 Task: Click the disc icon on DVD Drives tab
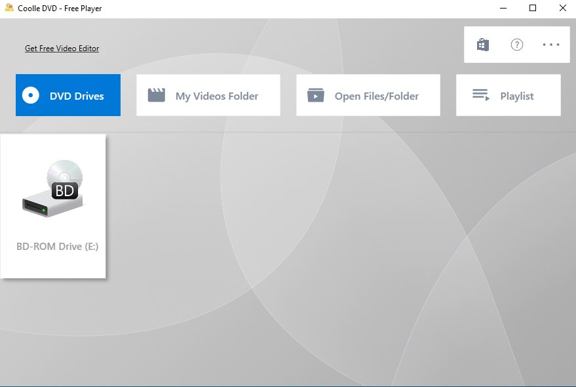click(29, 95)
